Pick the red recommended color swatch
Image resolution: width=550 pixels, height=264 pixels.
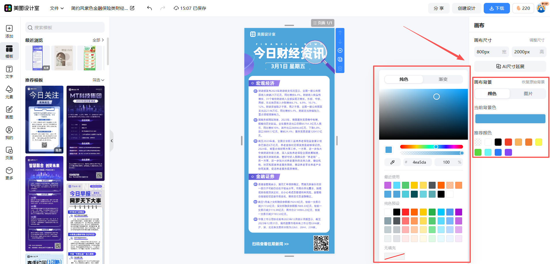(508, 142)
